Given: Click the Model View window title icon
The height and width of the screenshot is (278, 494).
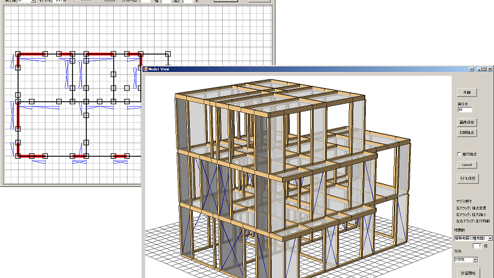Looking at the screenshot, I should (145, 69).
